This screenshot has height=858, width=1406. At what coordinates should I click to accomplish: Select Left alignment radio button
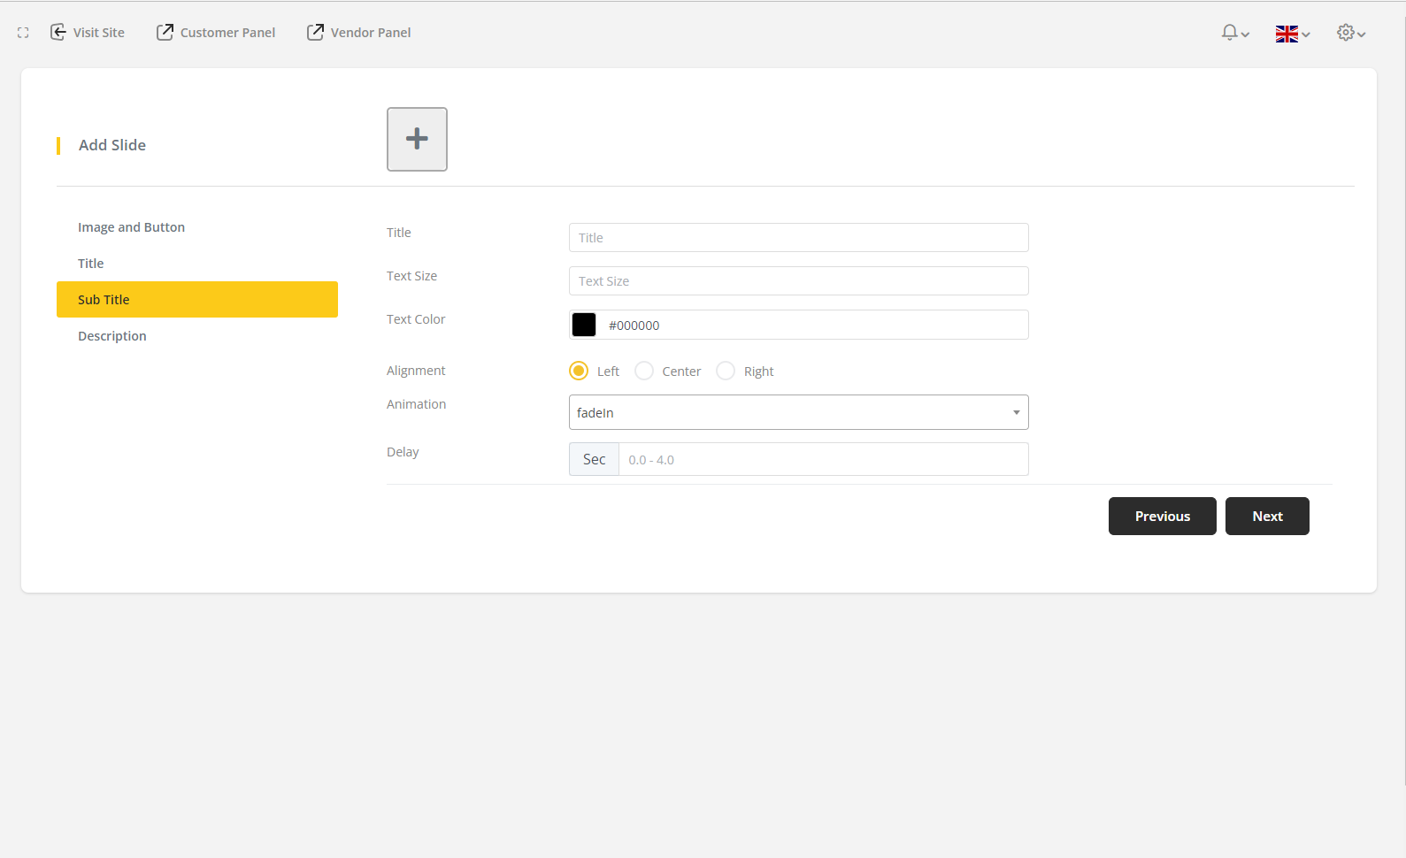point(579,371)
